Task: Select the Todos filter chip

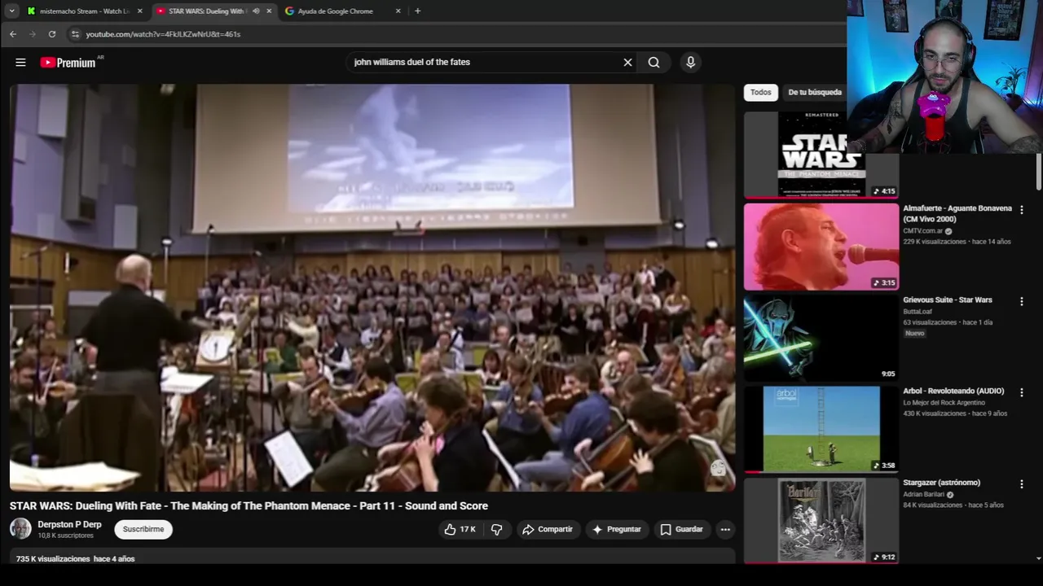Action: click(x=761, y=92)
